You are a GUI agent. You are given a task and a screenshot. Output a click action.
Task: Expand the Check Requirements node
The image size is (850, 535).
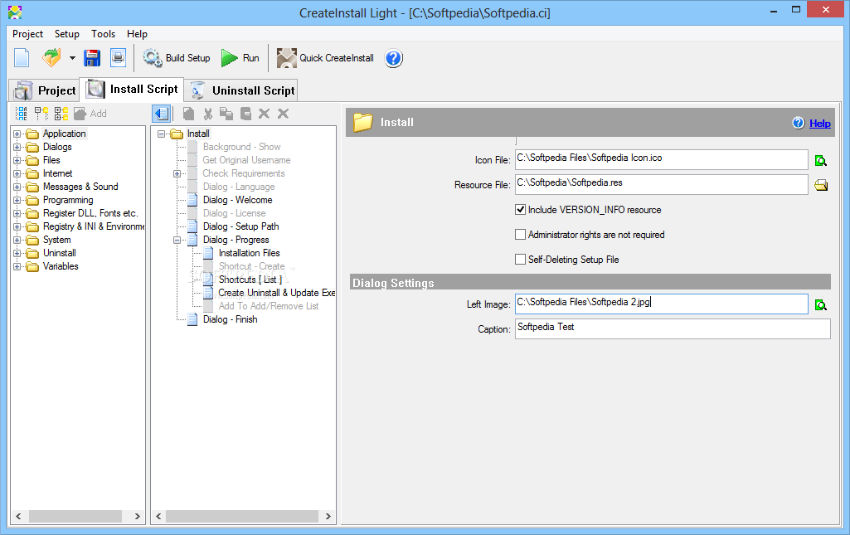[x=177, y=173]
